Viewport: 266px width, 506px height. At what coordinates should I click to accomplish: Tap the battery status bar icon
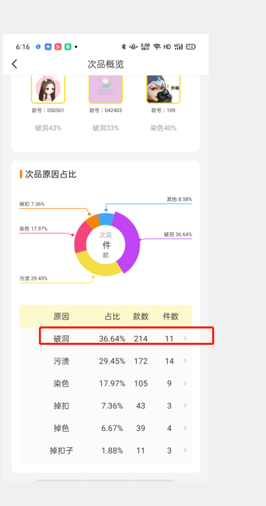pyautogui.click(x=191, y=47)
